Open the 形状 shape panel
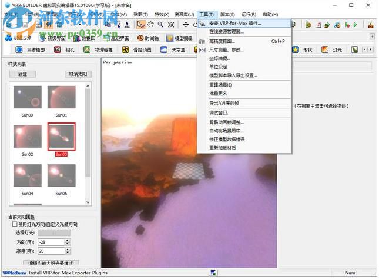The width and height of the screenshot is (379, 279). 302,49
